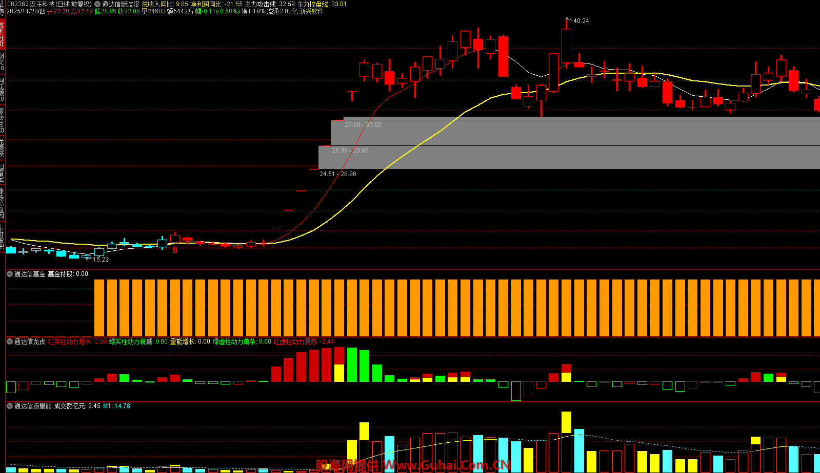Select the 红虚柱动力复苏 legend value

pos(304,341)
